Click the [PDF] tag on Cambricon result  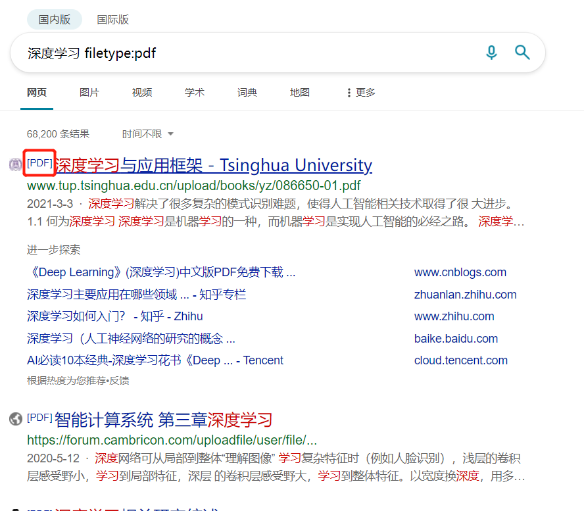[39, 418]
